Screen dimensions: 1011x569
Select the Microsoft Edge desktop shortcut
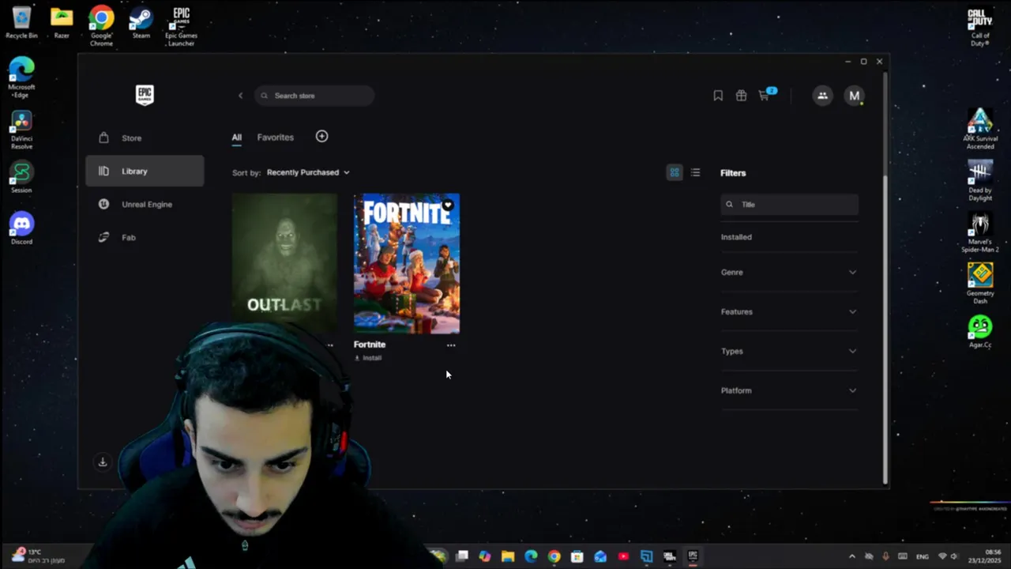[x=21, y=77]
